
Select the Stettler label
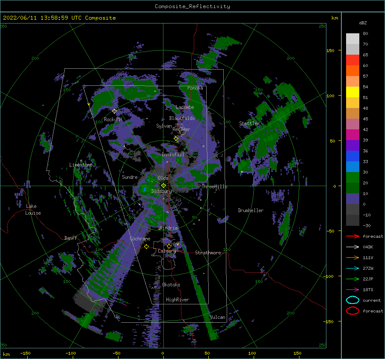tap(249, 123)
